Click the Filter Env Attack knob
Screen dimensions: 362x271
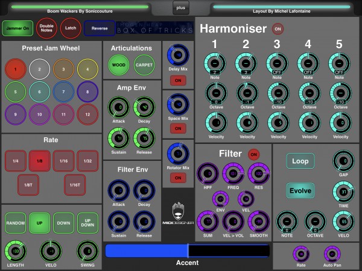(x=119, y=191)
